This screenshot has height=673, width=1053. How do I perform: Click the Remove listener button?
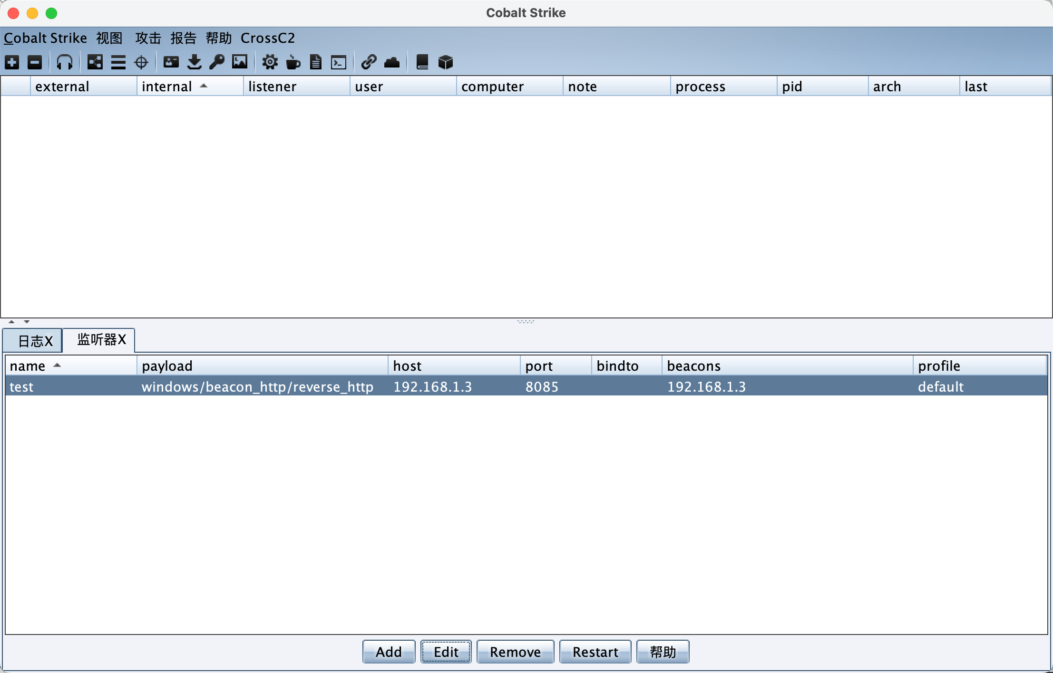tap(516, 652)
